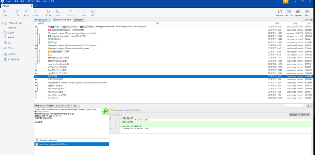The image size is (315, 155).
Task: Open the File (ファイル) menu
Action: (x=9, y=2)
